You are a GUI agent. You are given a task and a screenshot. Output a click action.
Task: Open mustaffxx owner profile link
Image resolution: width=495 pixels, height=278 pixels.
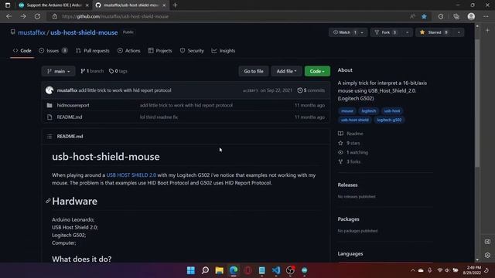[32, 32]
